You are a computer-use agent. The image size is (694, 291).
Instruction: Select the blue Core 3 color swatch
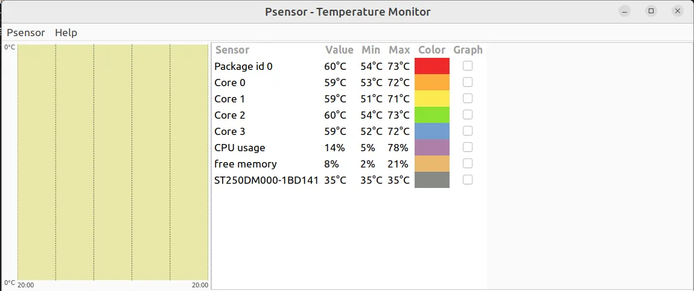click(432, 131)
